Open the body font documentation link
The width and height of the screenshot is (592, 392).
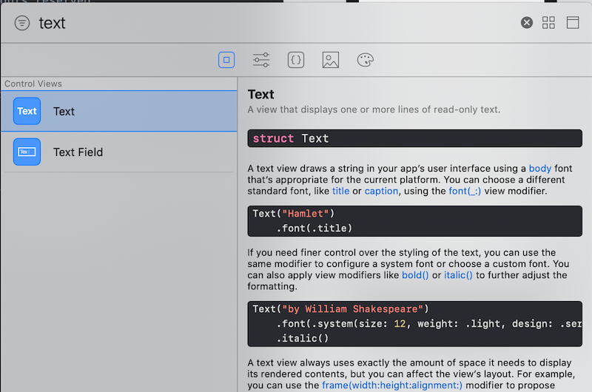pos(540,169)
